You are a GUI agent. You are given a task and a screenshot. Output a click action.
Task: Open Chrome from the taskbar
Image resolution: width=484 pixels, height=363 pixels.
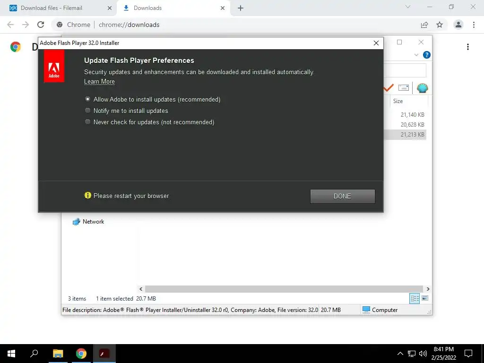tap(81, 354)
